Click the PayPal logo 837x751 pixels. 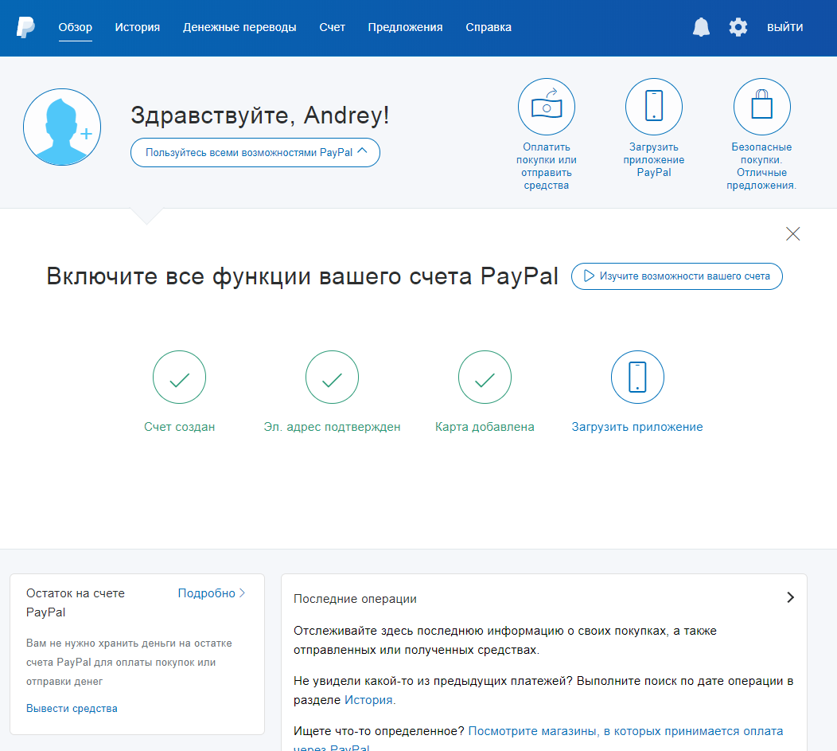(25, 27)
